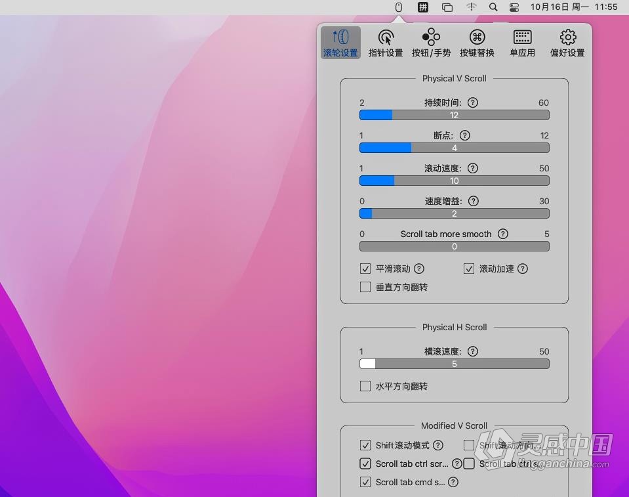629x497 pixels.
Task: Adjust the 速度增益 slider showing 2
Action: (x=455, y=213)
